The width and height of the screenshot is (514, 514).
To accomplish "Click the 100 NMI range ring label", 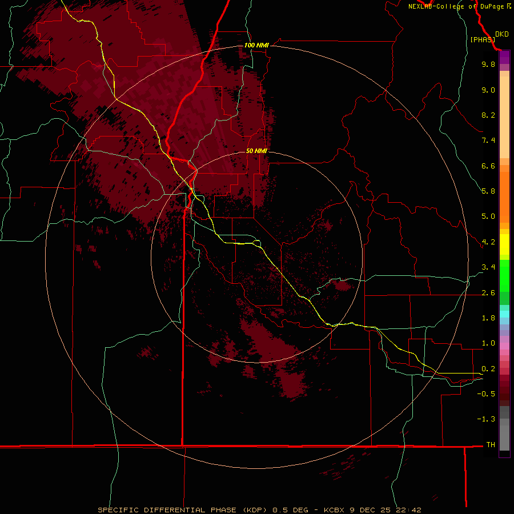I will click(256, 45).
